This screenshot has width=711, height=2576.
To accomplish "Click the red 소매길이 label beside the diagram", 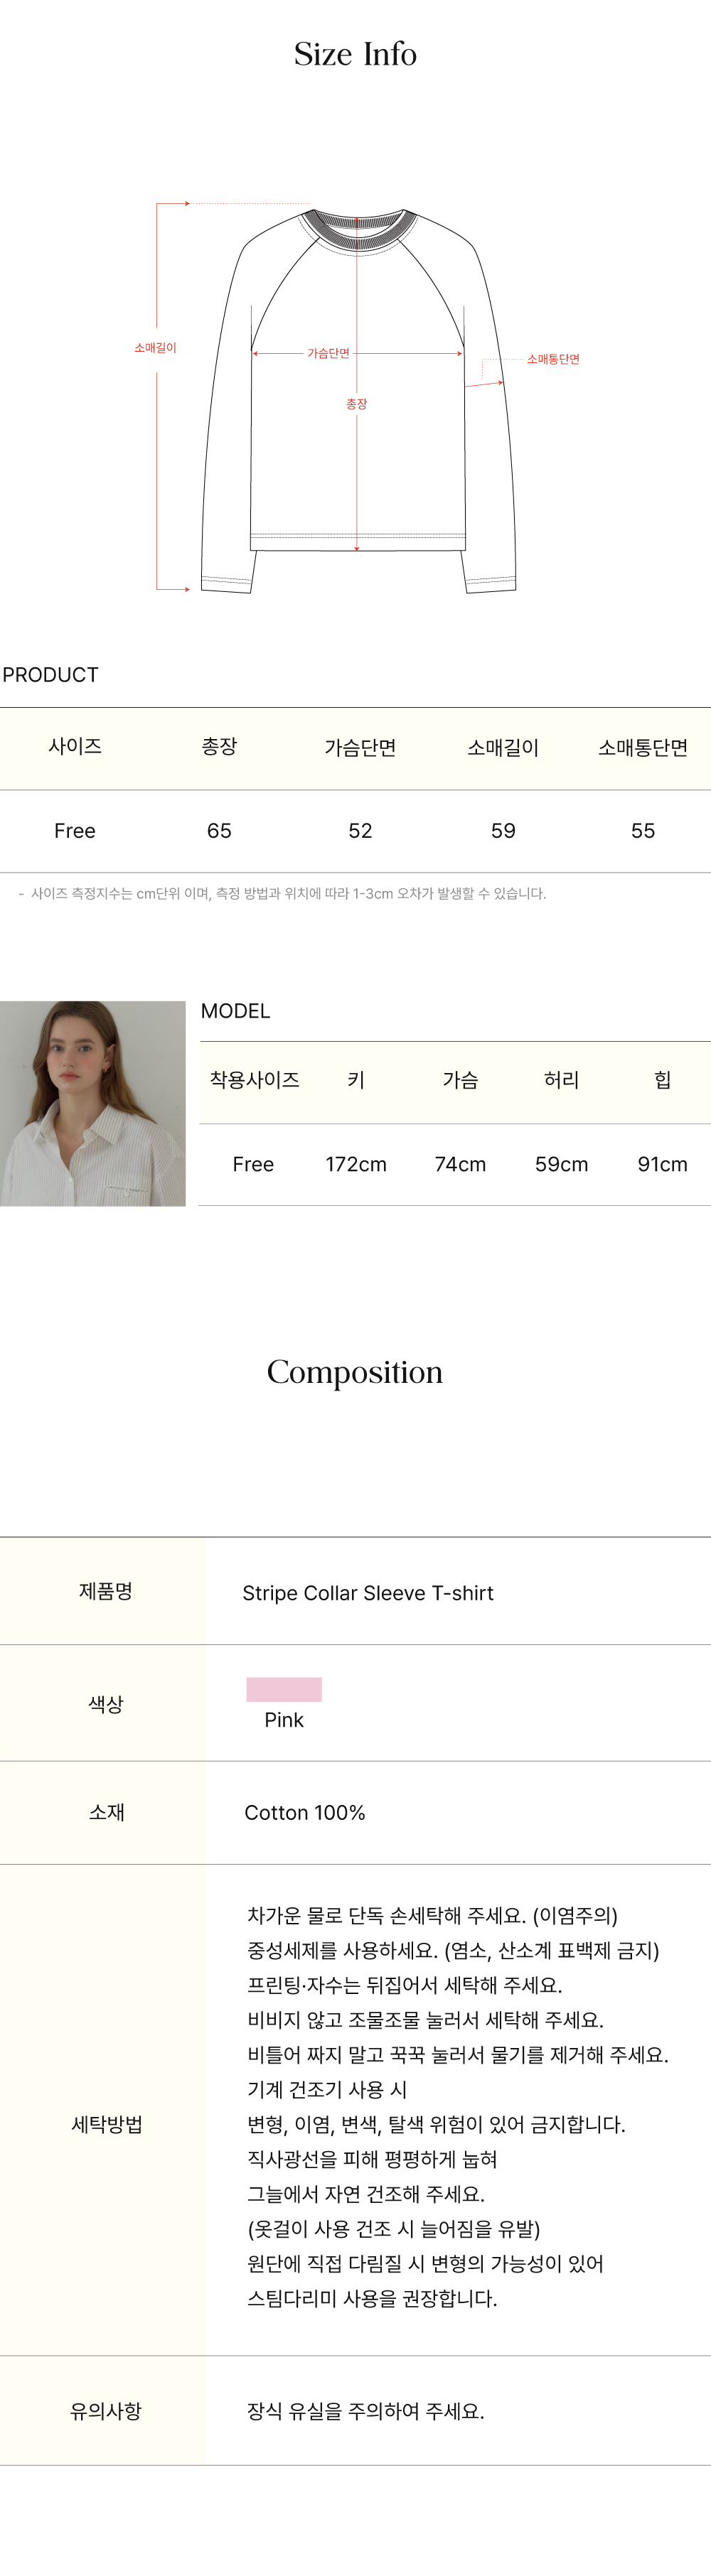I will (x=155, y=348).
